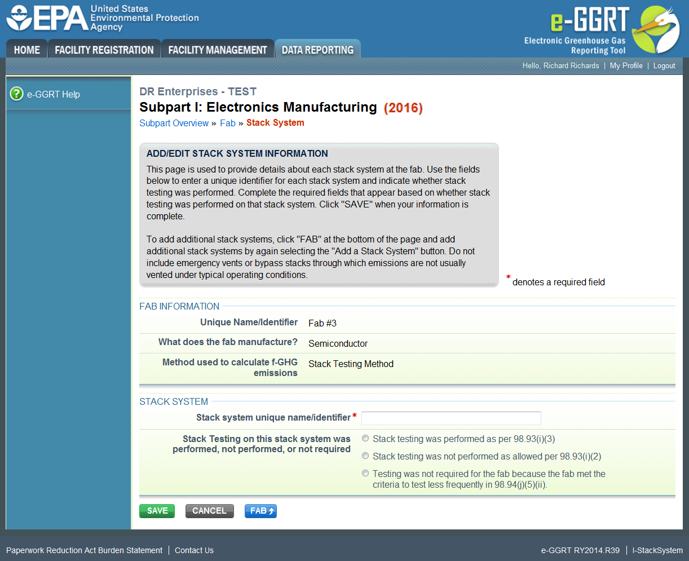The height and width of the screenshot is (561, 689).
Task: Click the CANCEL button
Action: tap(209, 511)
